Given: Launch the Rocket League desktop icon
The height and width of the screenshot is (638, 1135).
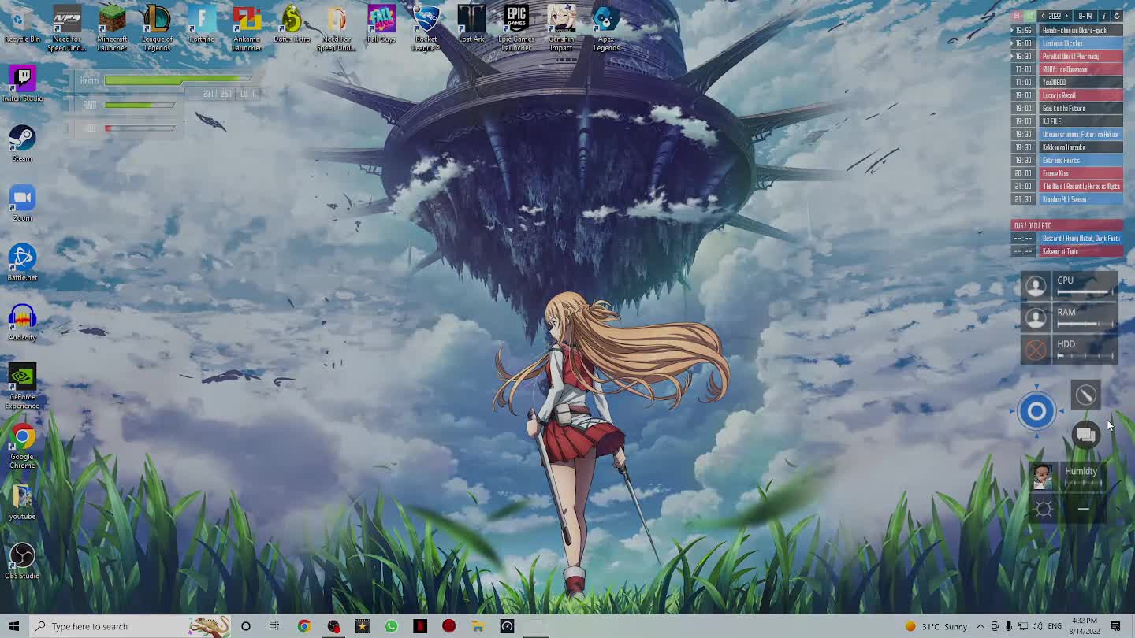Looking at the screenshot, I should click(426, 28).
